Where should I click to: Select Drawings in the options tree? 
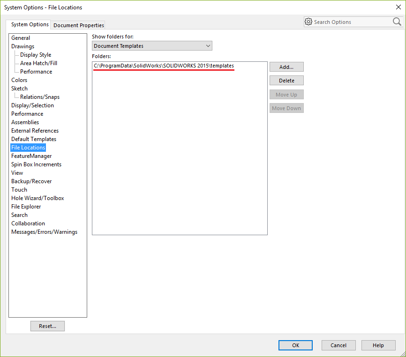23,46
